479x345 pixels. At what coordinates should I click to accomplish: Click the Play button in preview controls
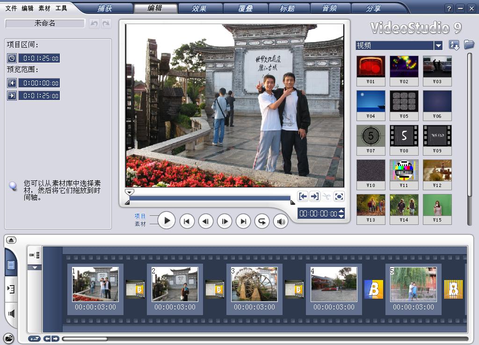point(166,220)
